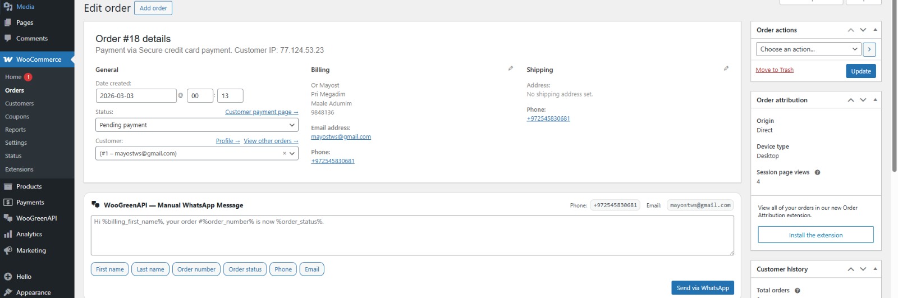Open the Customer select dropdown
898x298 pixels.
click(x=197, y=153)
